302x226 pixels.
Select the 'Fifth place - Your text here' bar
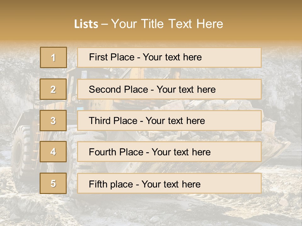click(x=169, y=183)
